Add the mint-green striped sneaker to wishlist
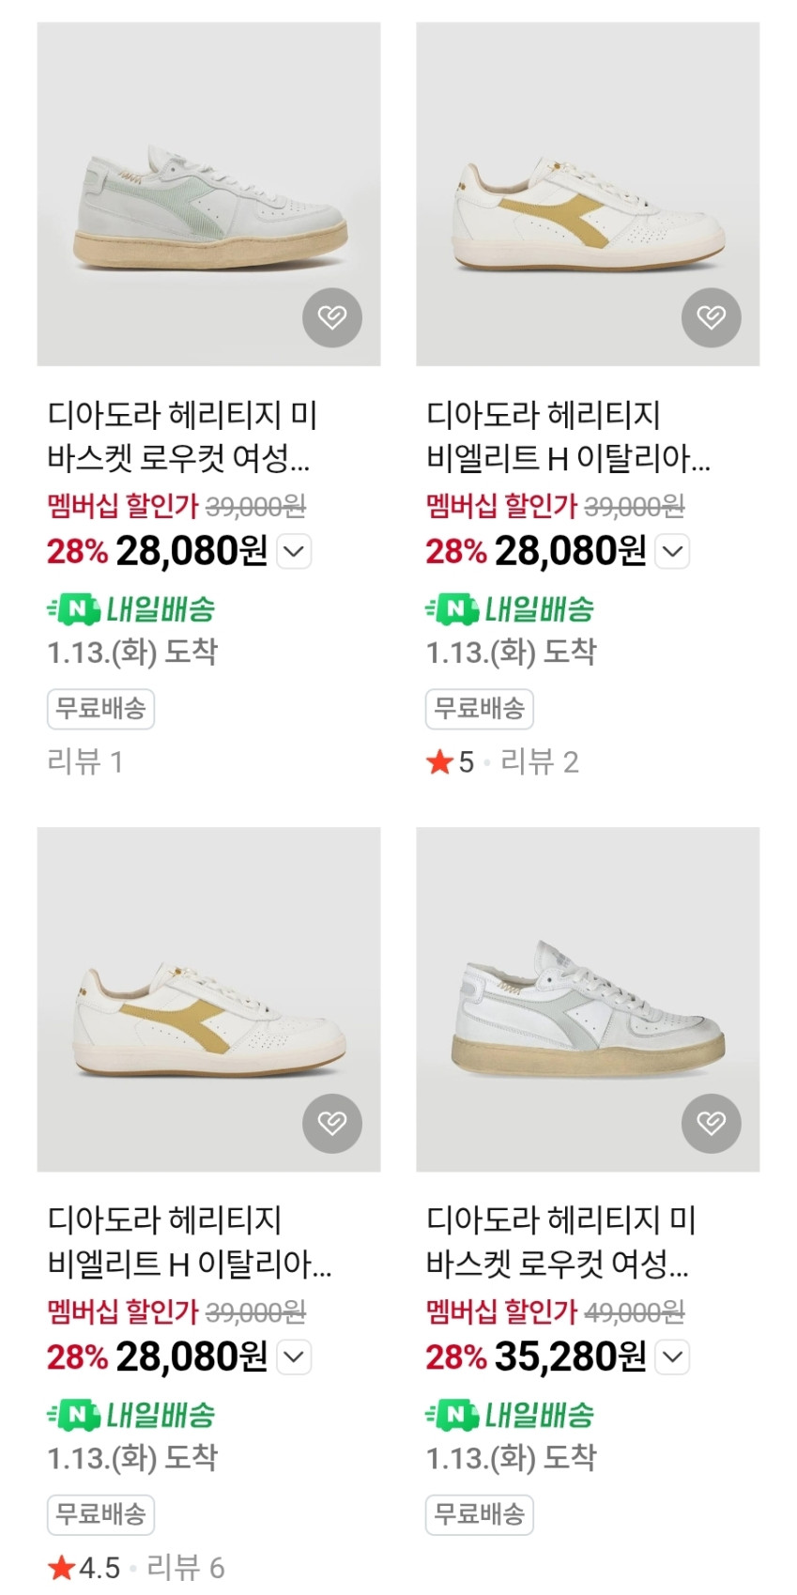 tap(331, 317)
